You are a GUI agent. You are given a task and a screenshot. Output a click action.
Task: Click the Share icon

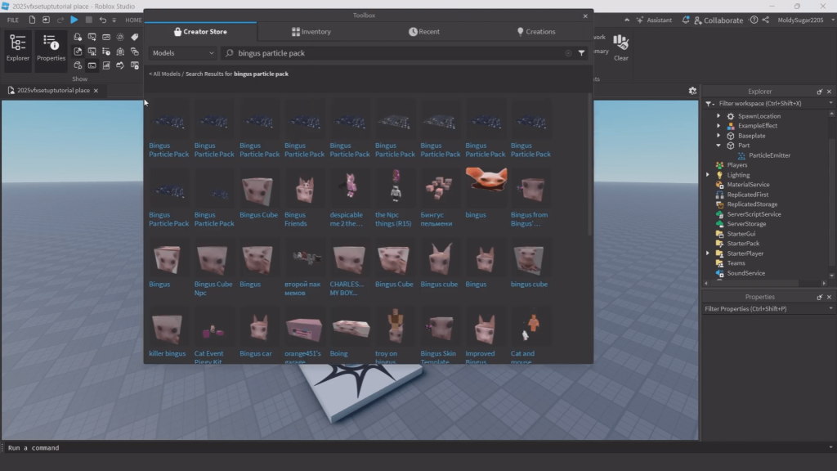click(765, 20)
